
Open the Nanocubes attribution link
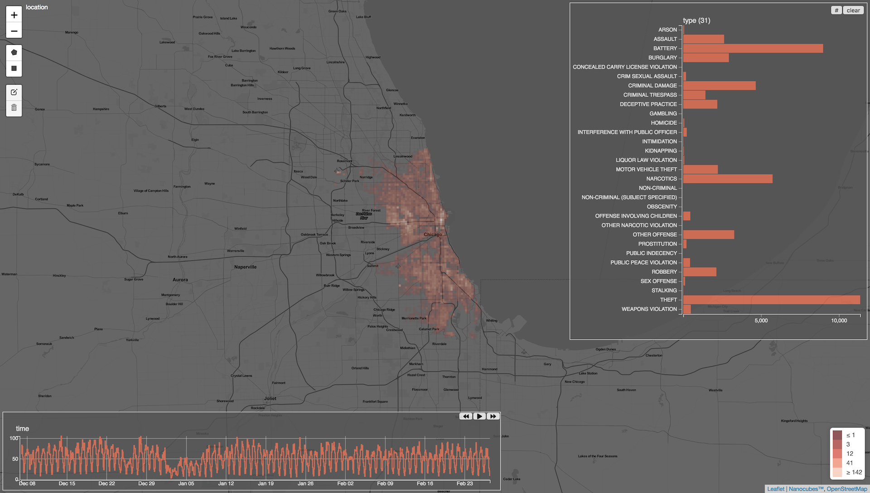click(x=806, y=489)
